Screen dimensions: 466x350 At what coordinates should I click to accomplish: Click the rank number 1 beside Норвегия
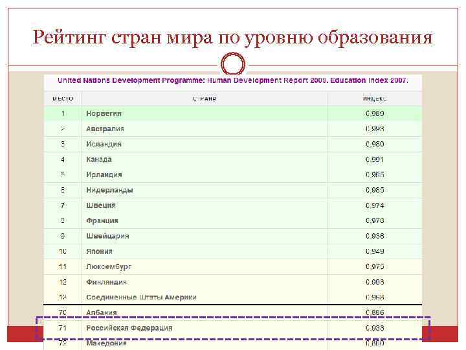pos(63,113)
